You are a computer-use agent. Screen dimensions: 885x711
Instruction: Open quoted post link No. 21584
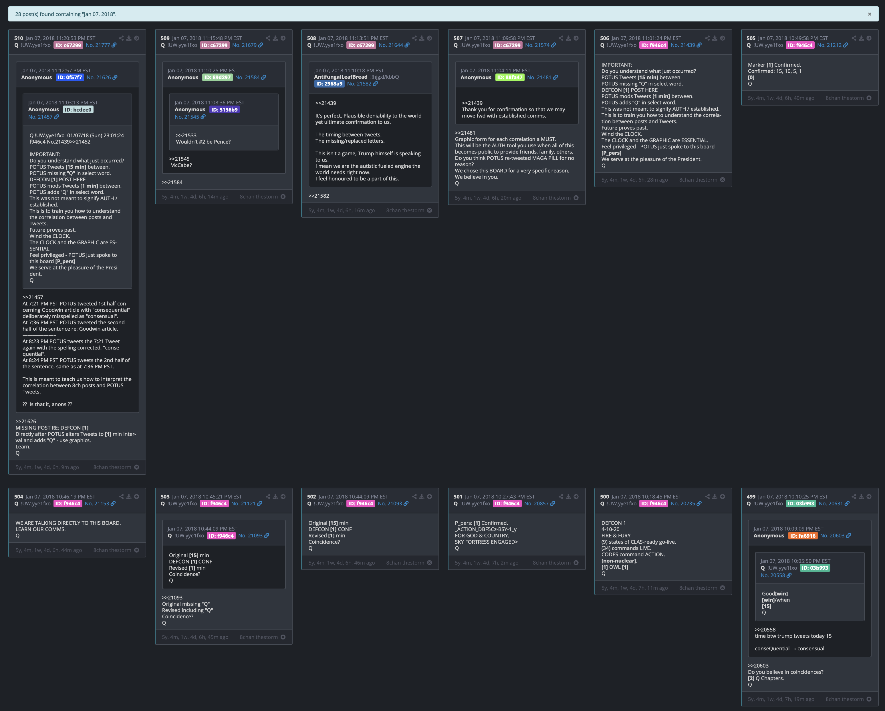[x=250, y=78]
